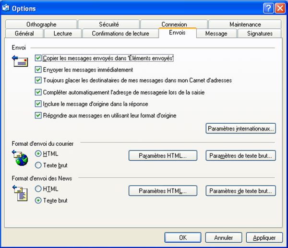Select HTML radio for mail sending format
This screenshot has height=248, width=288.
tap(38, 154)
